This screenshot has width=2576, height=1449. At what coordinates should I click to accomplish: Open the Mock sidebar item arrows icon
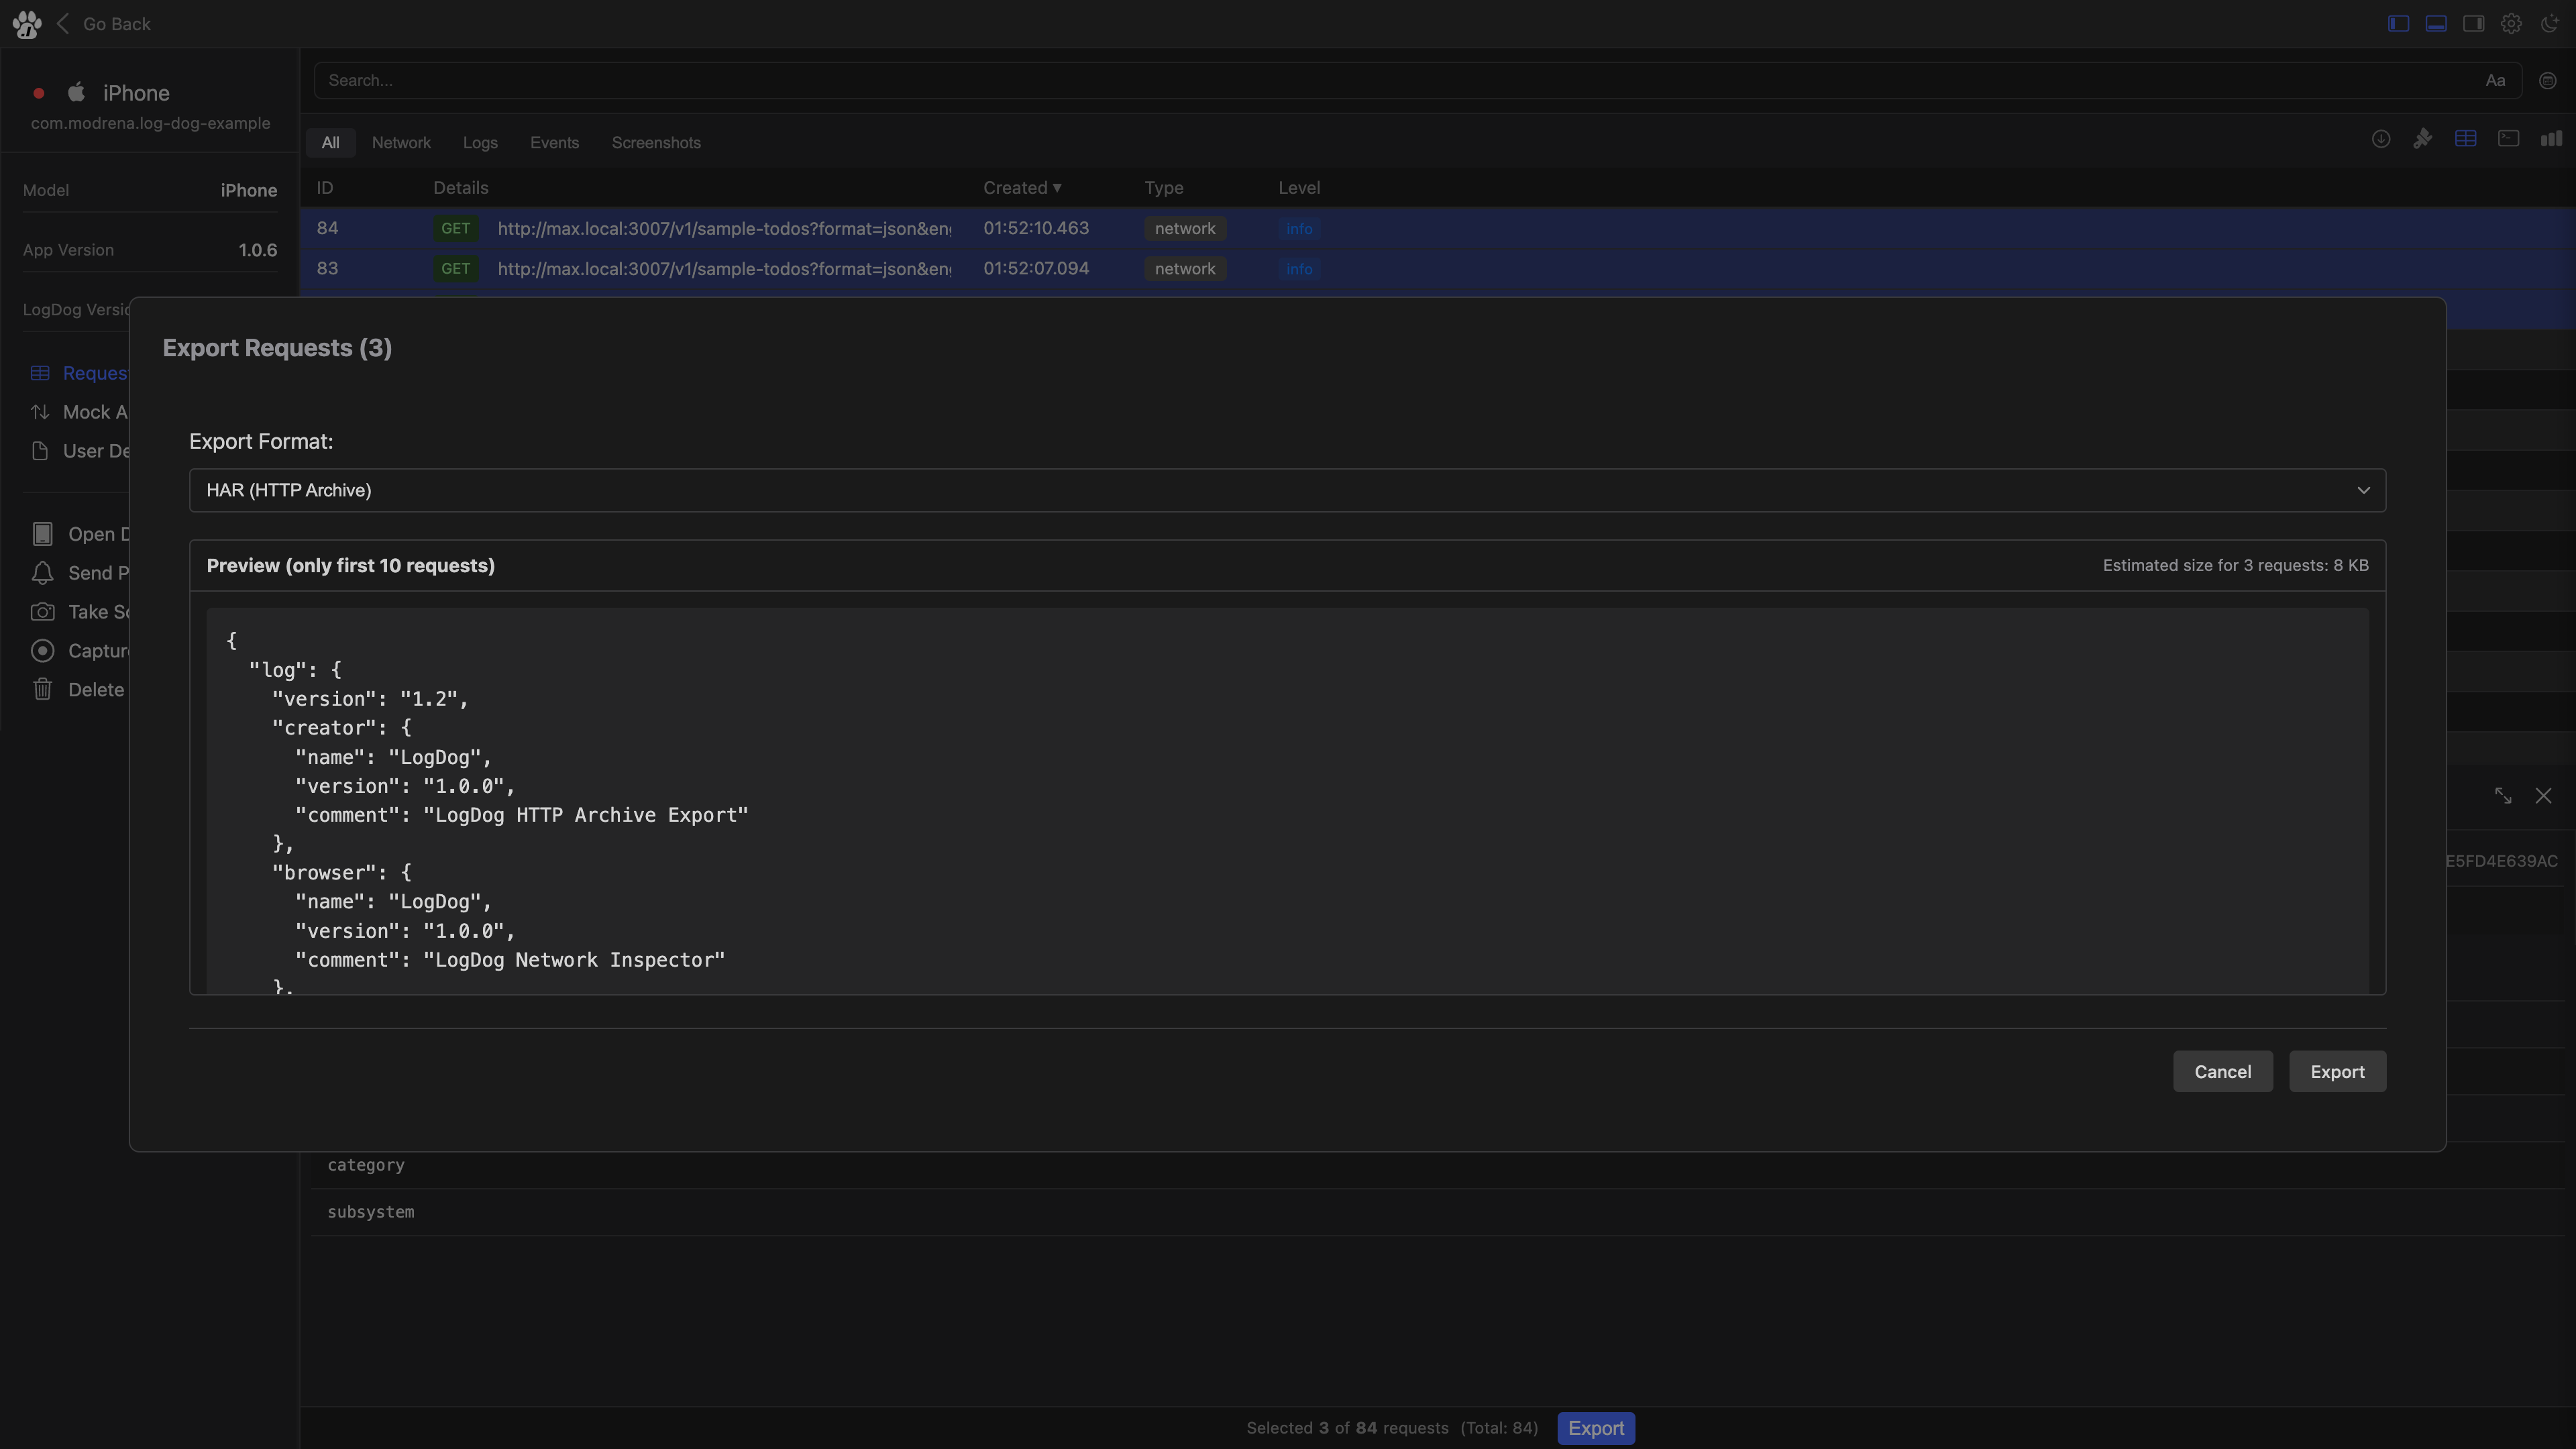tap(40, 412)
